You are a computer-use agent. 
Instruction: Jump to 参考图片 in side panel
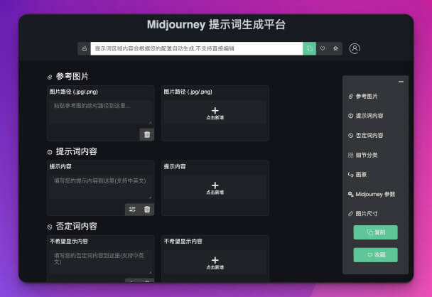click(362, 96)
